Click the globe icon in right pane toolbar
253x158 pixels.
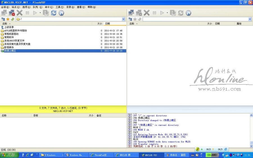coord(188,13)
